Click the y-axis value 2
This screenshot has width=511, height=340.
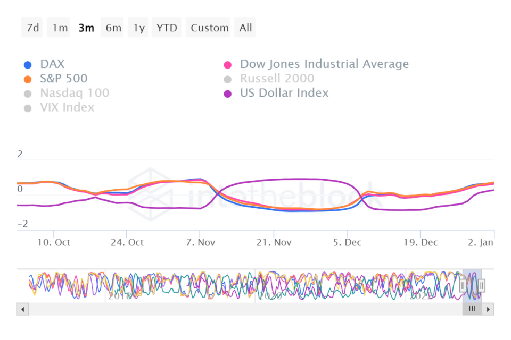coord(20,154)
